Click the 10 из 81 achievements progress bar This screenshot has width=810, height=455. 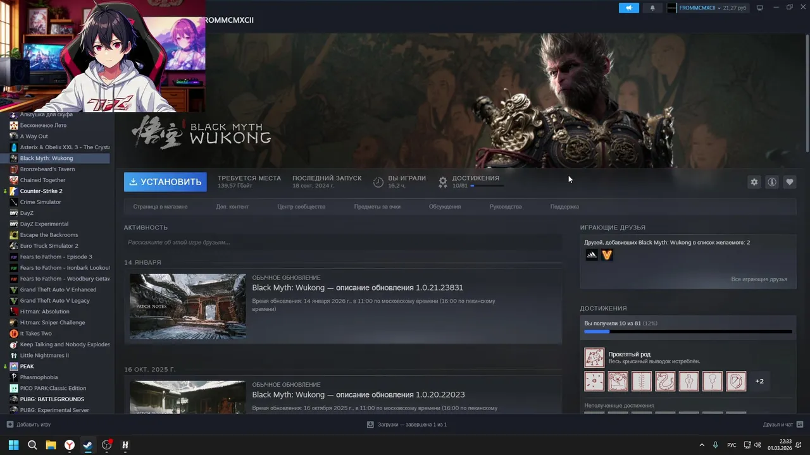pyautogui.click(x=688, y=331)
